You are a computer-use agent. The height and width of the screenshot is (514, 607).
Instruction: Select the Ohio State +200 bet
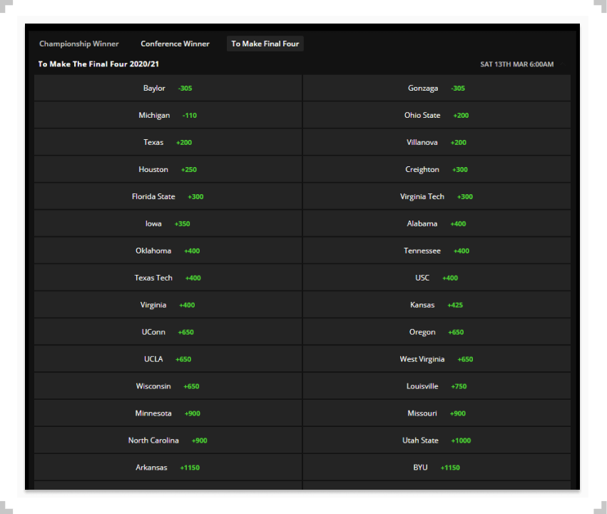tap(437, 116)
